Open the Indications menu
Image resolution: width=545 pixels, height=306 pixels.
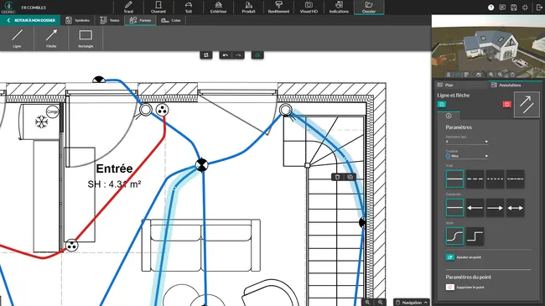[x=339, y=8]
